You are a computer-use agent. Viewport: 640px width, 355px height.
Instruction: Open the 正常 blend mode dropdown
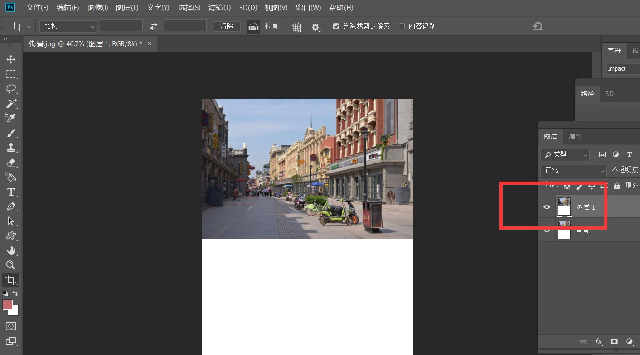click(x=573, y=170)
